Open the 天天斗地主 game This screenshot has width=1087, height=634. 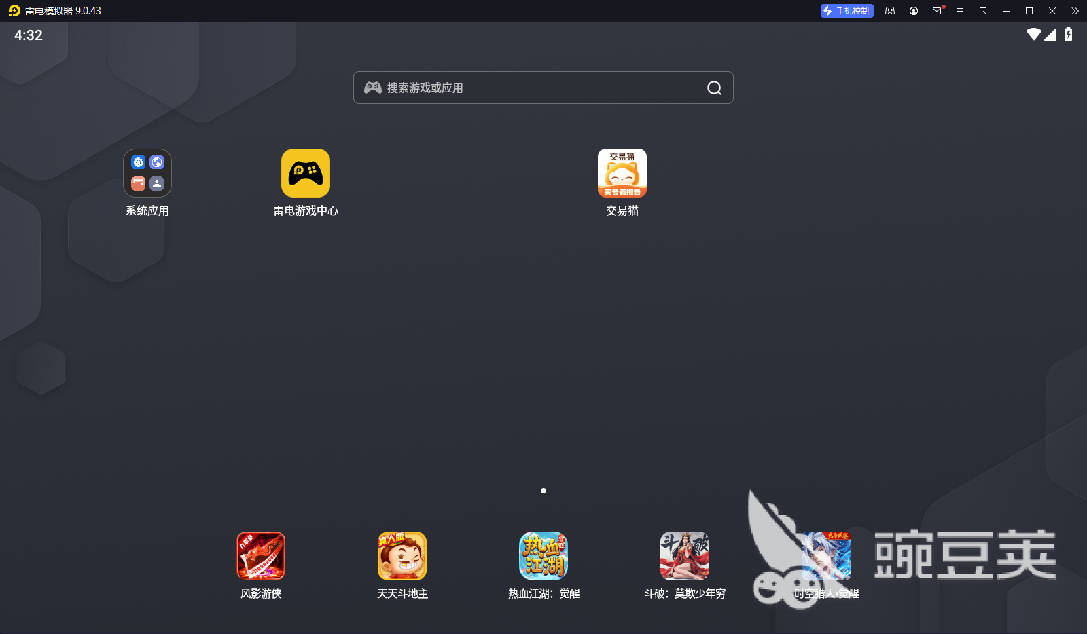402,556
